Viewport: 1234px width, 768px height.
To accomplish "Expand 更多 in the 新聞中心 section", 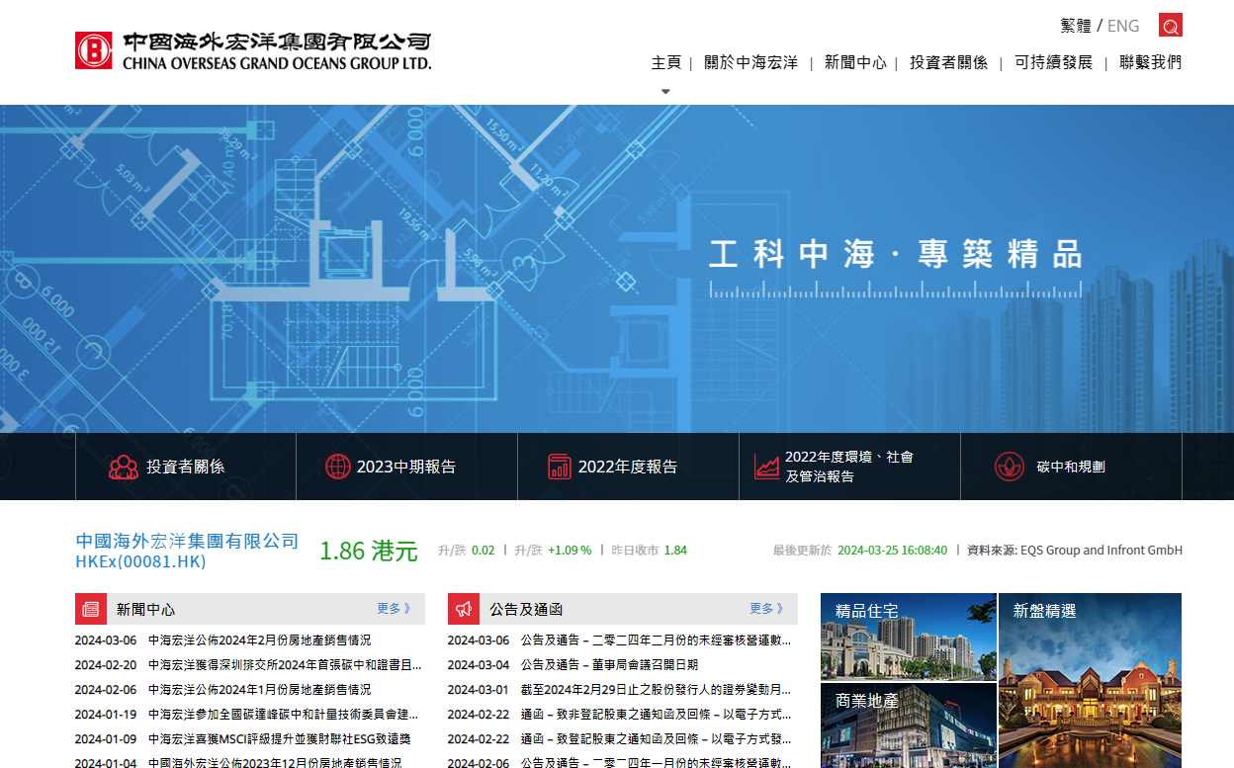I will [393, 609].
